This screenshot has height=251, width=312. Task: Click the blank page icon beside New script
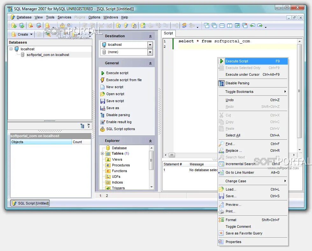(103, 87)
